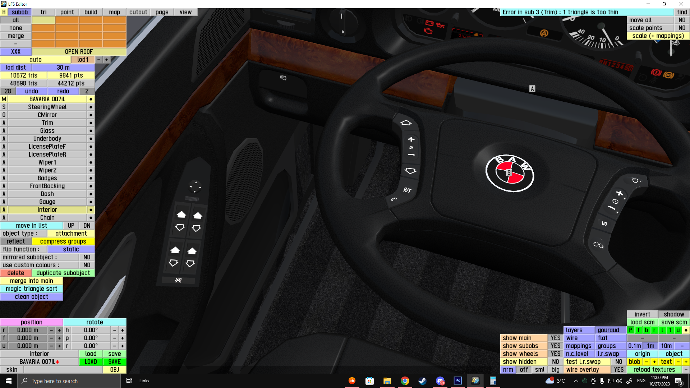This screenshot has height=388, width=690.
Task: Click the dot next to the Trim subobject
Action: 91,123
